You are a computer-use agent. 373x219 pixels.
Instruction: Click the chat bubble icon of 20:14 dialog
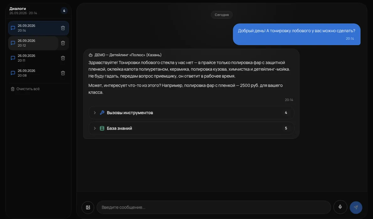pyautogui.click(x=13, y=28)
